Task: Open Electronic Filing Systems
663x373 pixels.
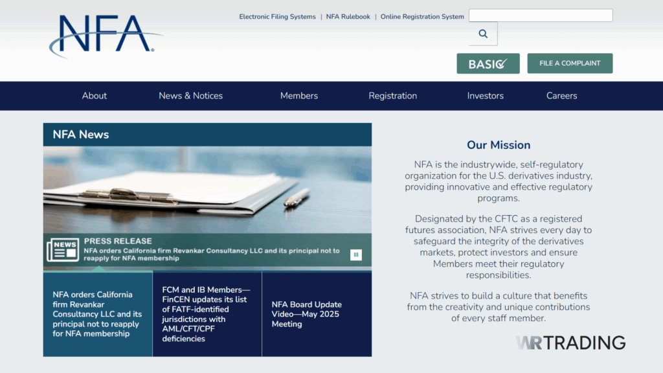Action: tap(277, 16)
